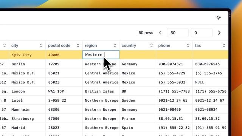
Task: Select the fax header label
Action: click(198, 45)
